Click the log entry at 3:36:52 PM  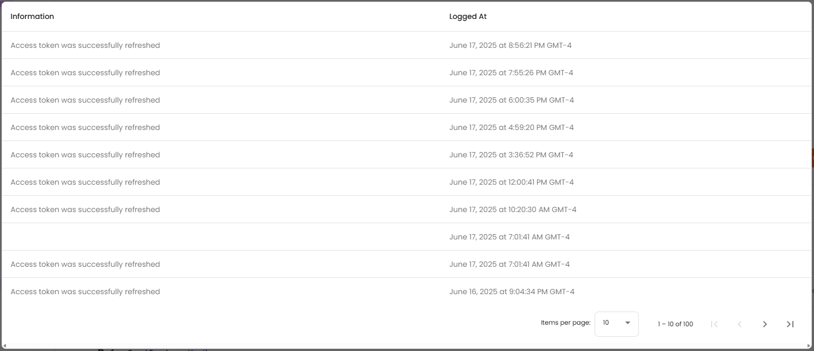511,155
